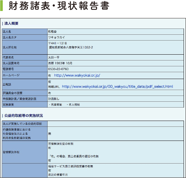Select the 苦情解決制度の有無 text
This screenshot has height=178, width=186.
point(61,144)
